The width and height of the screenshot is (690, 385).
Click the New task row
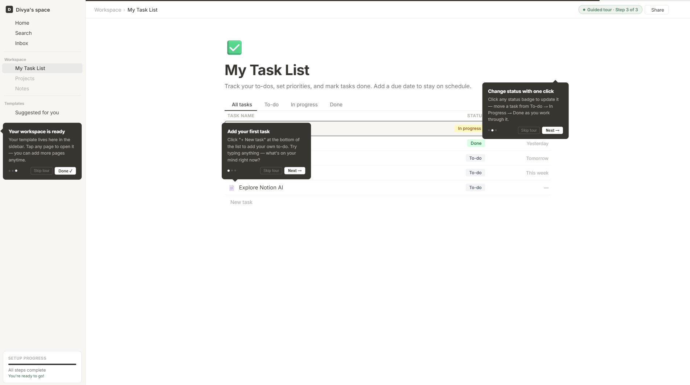tap(387, 202)
